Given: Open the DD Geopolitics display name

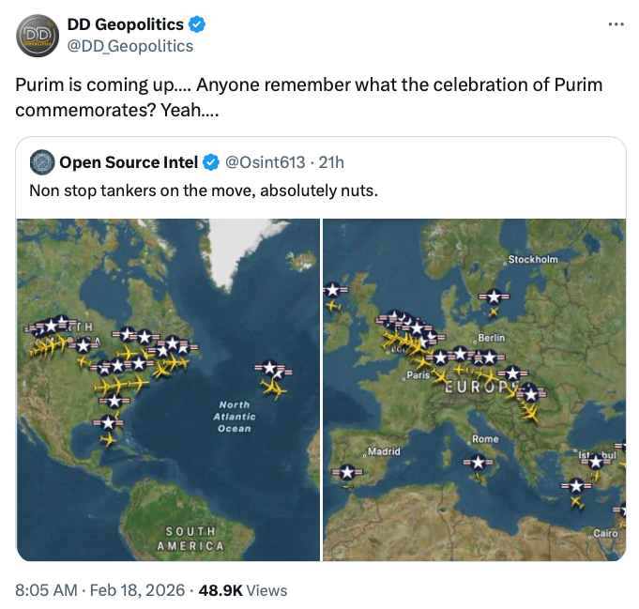Looking at the screenshot, I should tap(126, 24).
